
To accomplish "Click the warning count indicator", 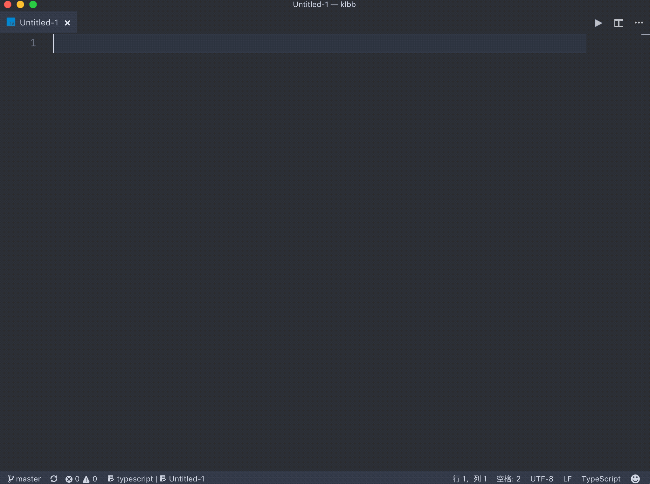I will pos(90,479).
